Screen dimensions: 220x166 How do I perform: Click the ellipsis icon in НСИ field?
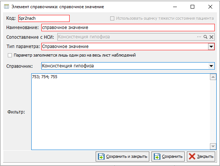point(199,37)
